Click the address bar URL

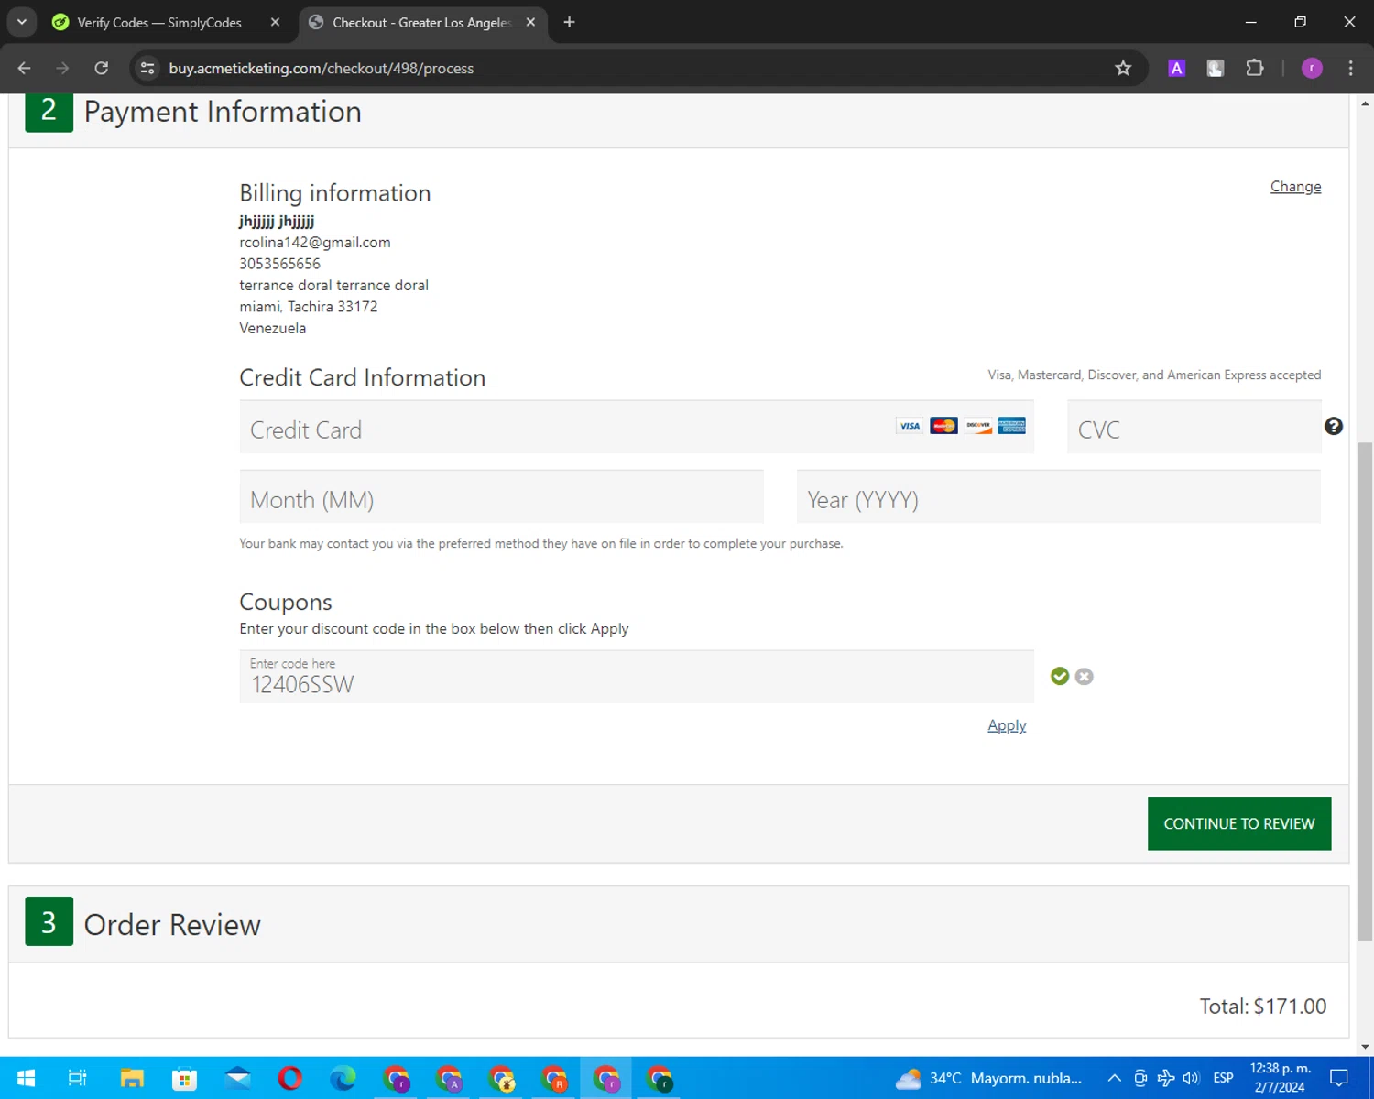322,68
